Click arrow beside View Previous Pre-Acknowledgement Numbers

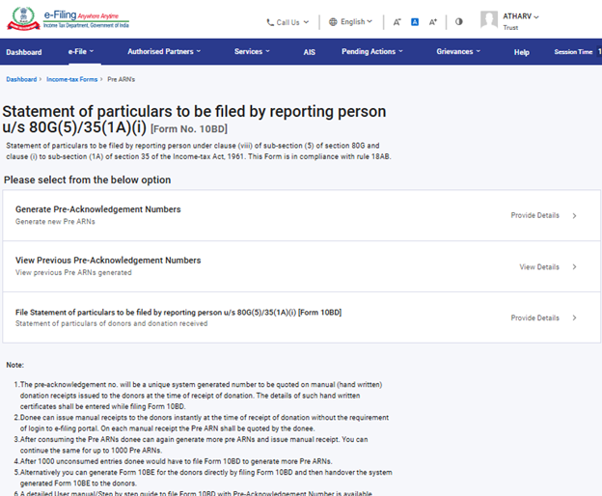(574, 267)
